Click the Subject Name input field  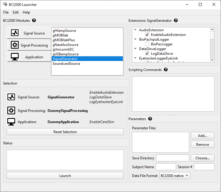166,167
